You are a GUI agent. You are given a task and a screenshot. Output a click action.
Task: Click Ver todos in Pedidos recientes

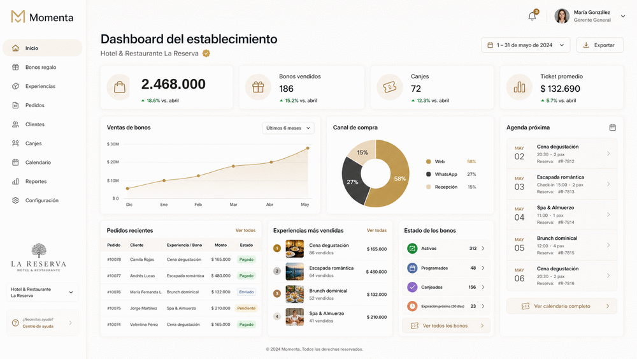pyautogui.click(x=245, y=231)
